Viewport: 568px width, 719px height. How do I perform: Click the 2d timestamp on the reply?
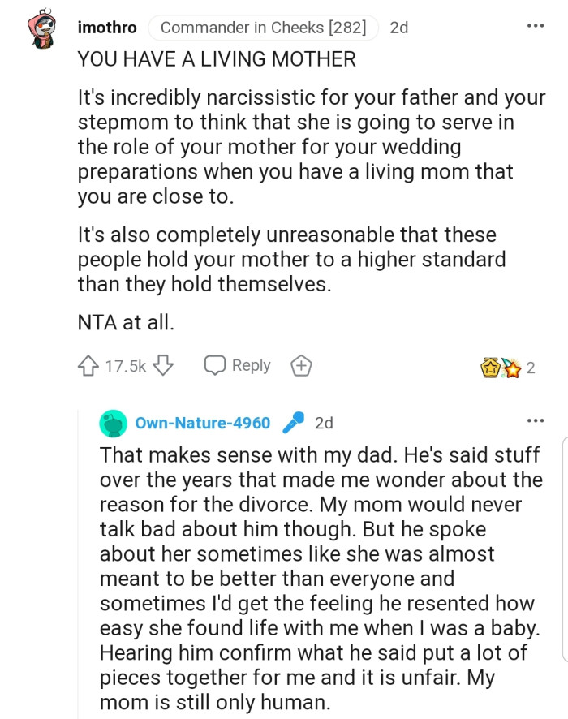tap(324, 423)
